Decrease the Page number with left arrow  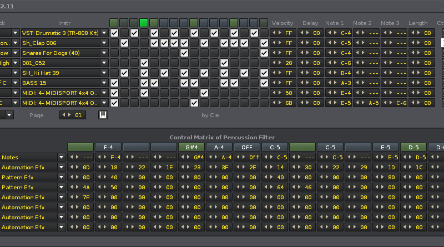(65, 115)
